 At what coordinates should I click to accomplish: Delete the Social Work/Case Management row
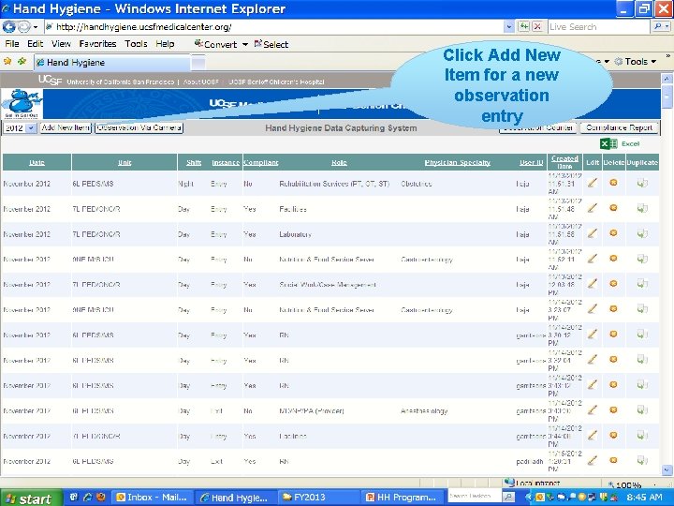point(613,283)
